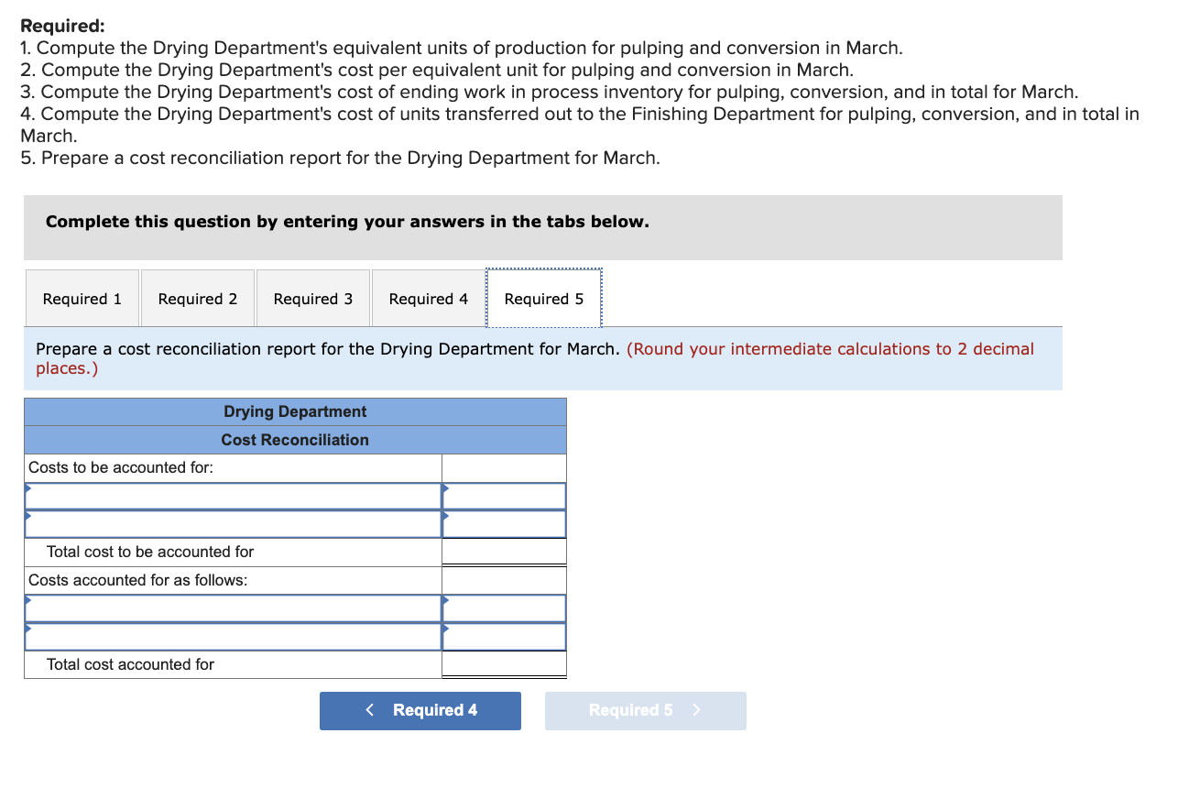Click the greyed Required 5 next button

click(x=646, y=711)
